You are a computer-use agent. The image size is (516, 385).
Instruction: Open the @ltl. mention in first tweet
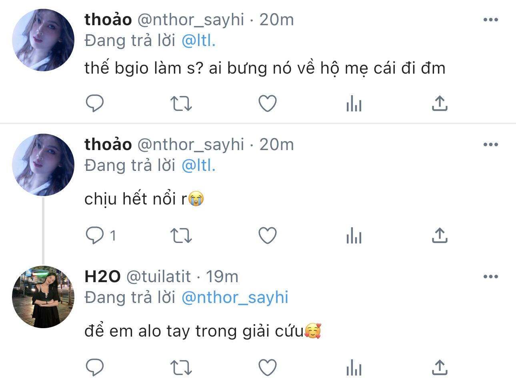[198, 41]
